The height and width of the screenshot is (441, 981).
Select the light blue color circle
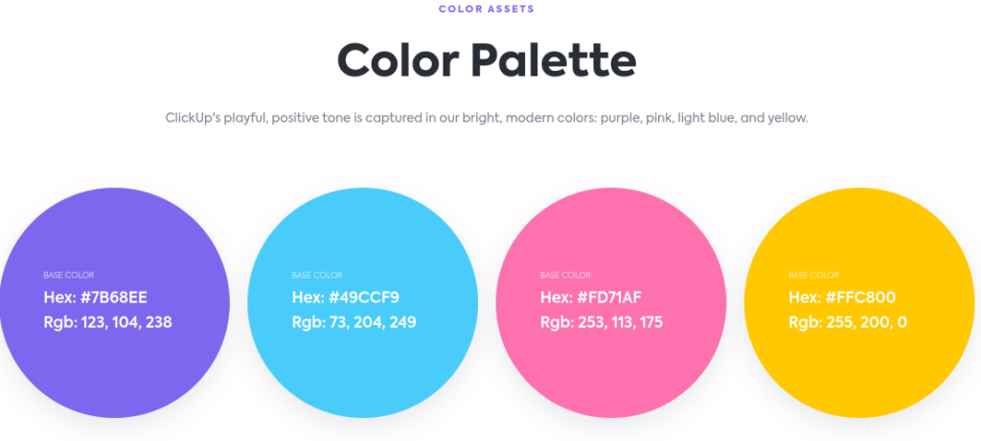(x=362, y=373)
